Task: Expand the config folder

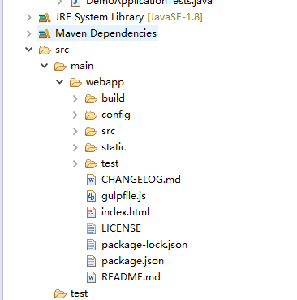Action: [x=75, y=115]
